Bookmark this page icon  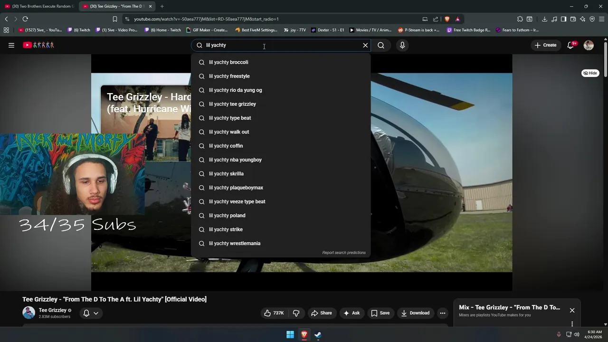click(x=115, y=19)
